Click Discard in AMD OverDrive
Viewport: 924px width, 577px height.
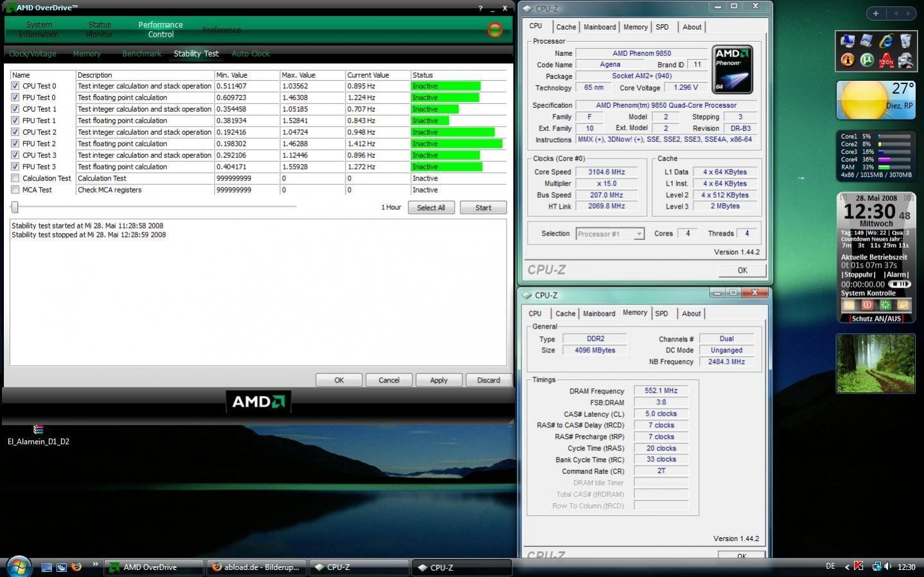pos(488,380)
